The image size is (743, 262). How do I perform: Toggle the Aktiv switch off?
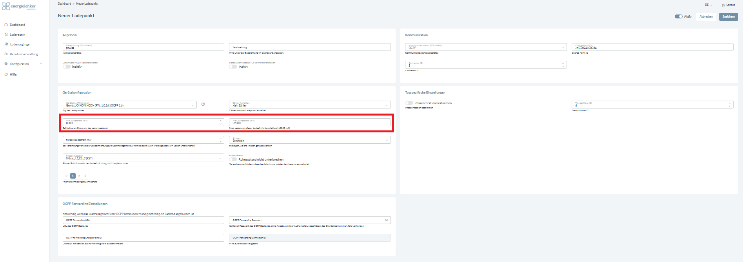[x=678, y=16]
